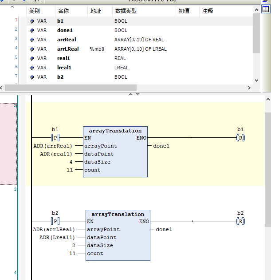This screenshot has width=271, height=280.
Task: Click the variable icon in the lreal1 row
Action: 32,68
